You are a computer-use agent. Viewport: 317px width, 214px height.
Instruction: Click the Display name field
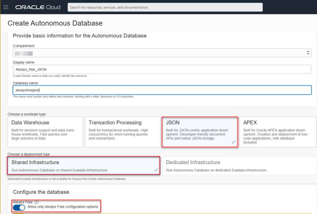(162, 69)
